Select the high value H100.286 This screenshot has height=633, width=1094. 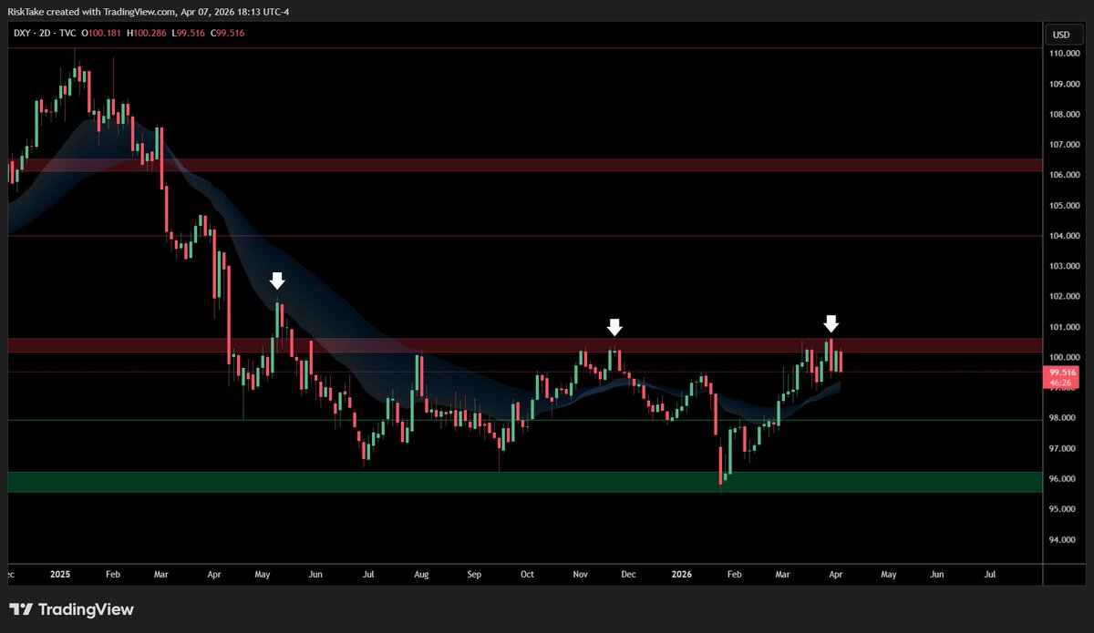pos(145,34)
